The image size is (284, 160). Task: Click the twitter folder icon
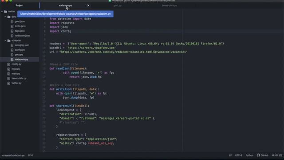tap(6, 12)
